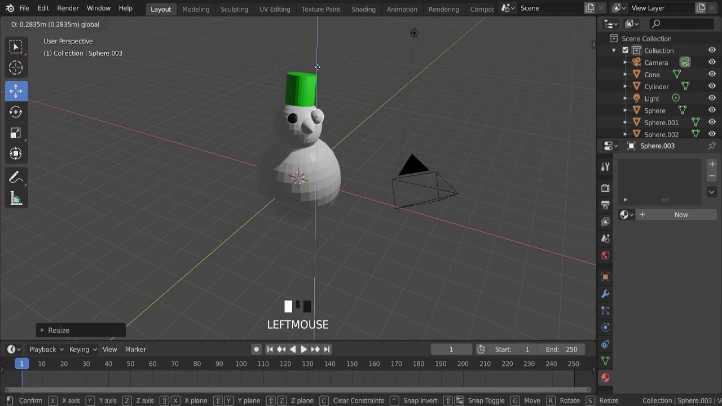Open Material properties tab
This screenshot has width=722, height=406.
click(x=605, y=378)
